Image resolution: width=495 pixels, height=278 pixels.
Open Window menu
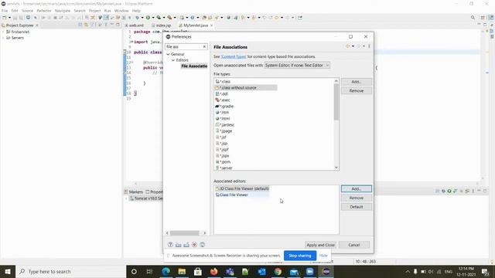coord(121,11)
